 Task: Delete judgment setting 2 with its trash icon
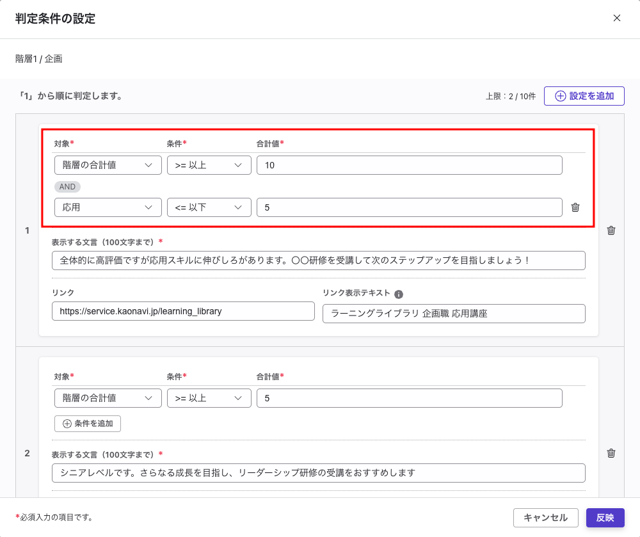[612, 453]
